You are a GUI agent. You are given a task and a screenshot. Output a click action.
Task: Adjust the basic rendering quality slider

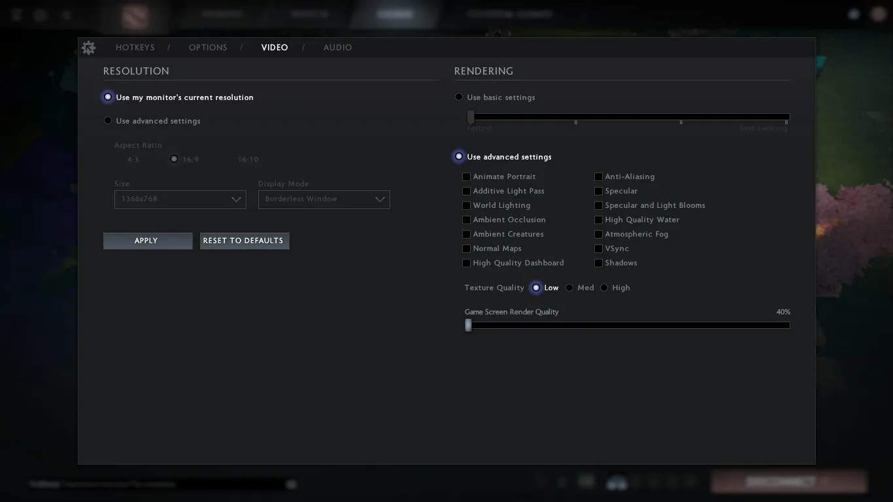tap(628, 118)
